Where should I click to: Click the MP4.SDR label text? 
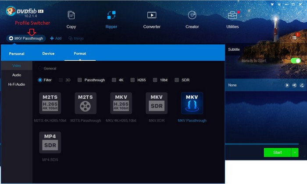pyautogui.click(x=50, y=160)
